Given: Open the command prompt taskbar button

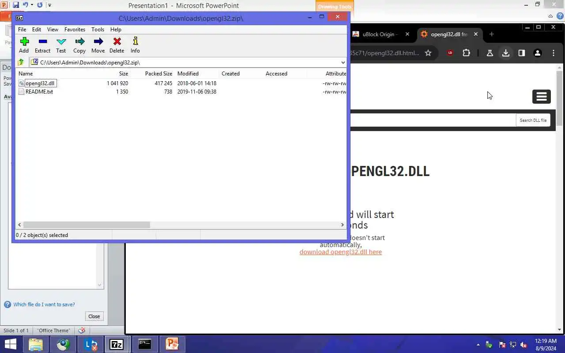Looking at the screenshot, I should point(145,344).
